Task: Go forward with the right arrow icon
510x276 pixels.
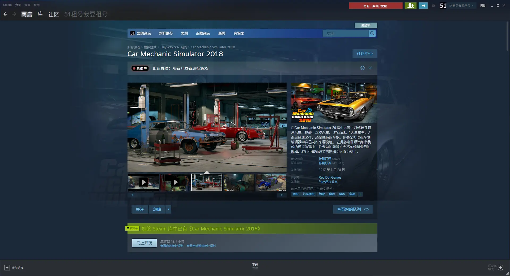Action: 14,14
